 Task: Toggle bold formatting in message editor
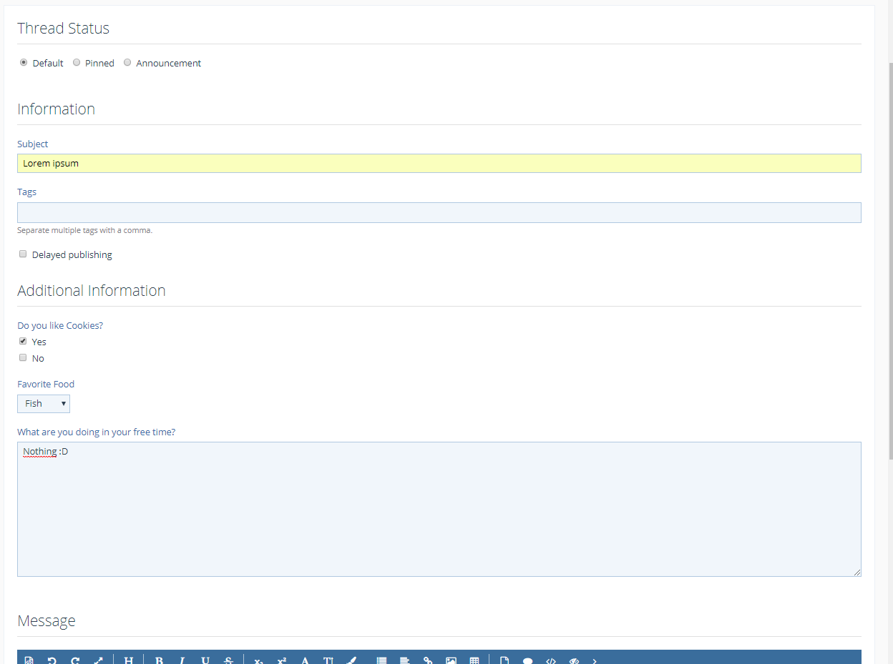point(159,660)
